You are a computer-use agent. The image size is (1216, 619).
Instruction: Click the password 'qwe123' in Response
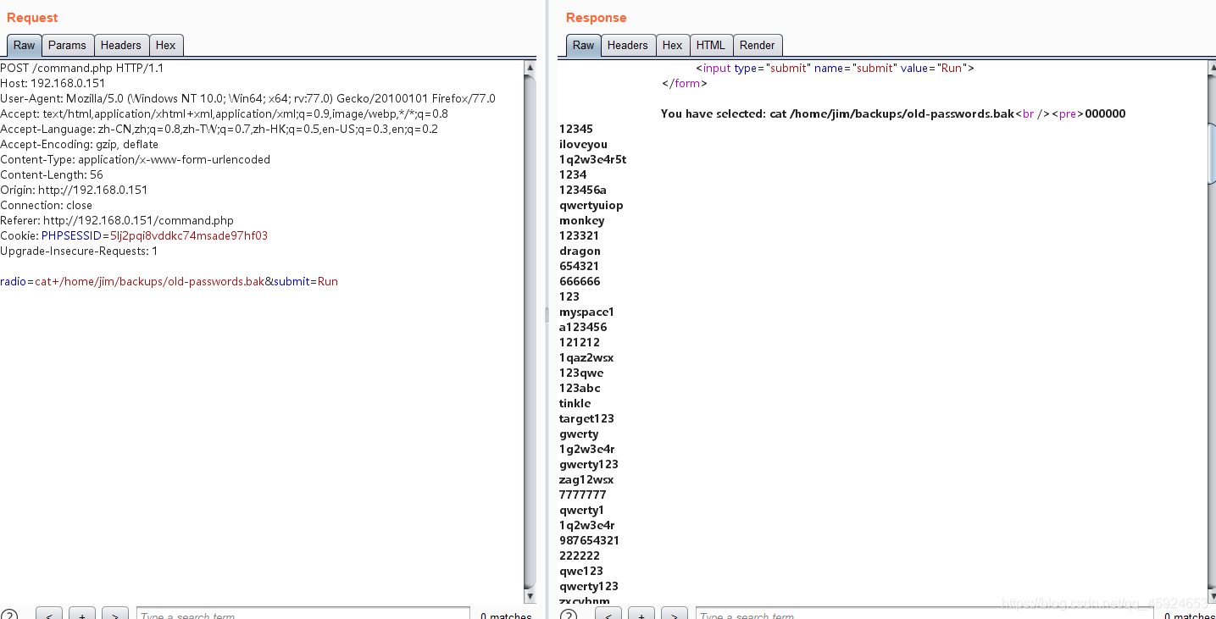click(580, 571)
